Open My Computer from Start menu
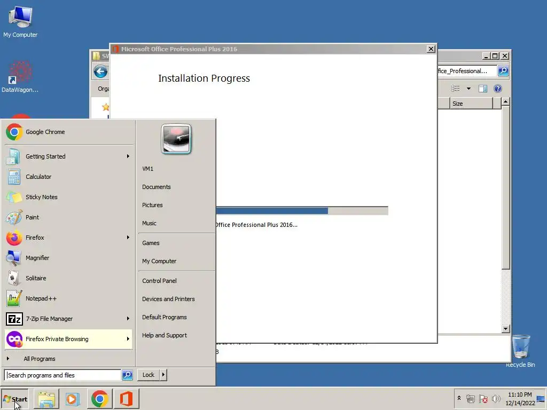 point(159,261)
